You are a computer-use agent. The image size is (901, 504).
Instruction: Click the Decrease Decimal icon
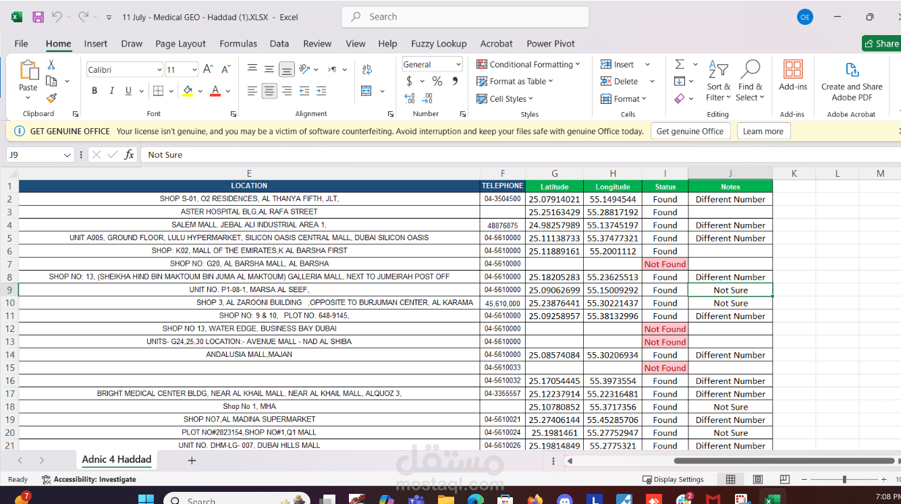click(427, 99)
